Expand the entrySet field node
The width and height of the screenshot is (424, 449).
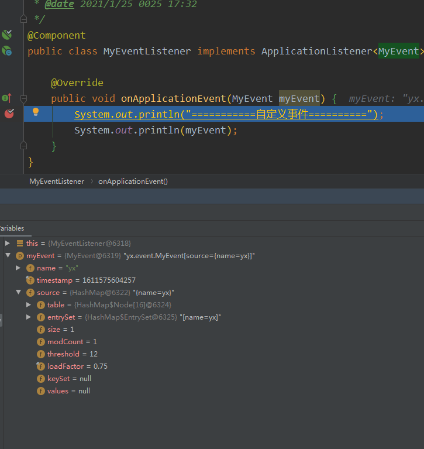(x=29, y=317)
